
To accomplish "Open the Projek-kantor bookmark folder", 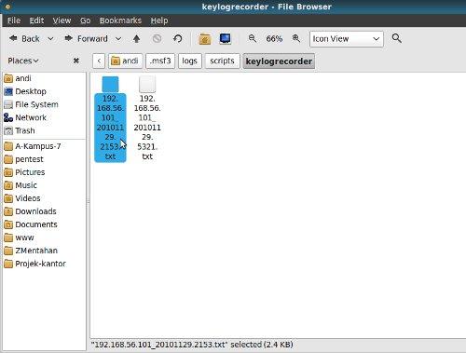I will (x=35, y=264).
